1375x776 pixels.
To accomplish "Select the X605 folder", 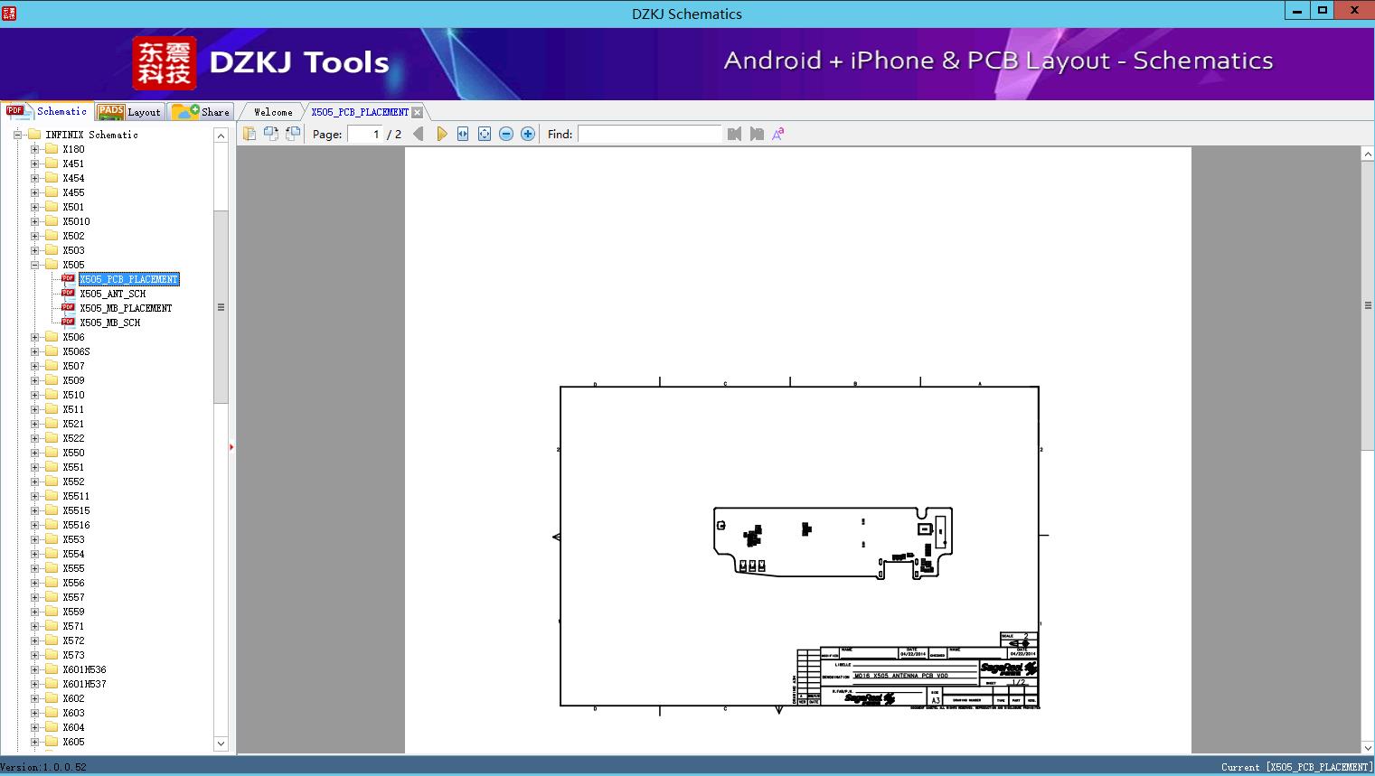I will [x=73, y=742].
